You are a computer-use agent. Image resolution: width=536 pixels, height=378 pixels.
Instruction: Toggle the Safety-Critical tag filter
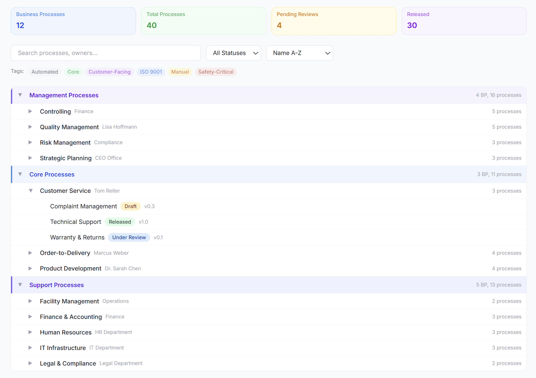pos(216,72)
